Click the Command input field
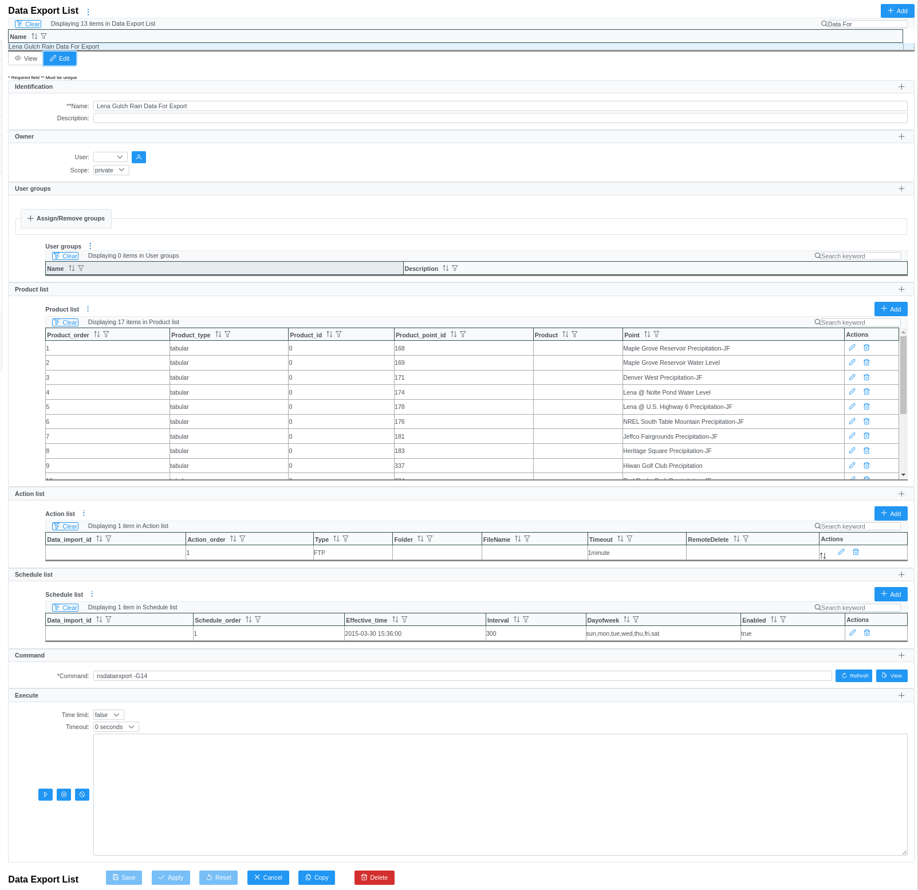This screenshot has width=918, height=890. tap(462, 676)
